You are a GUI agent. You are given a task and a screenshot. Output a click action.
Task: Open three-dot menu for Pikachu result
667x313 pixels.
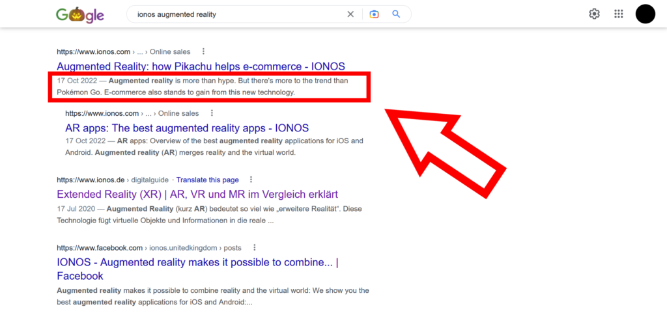coord(203,51)
